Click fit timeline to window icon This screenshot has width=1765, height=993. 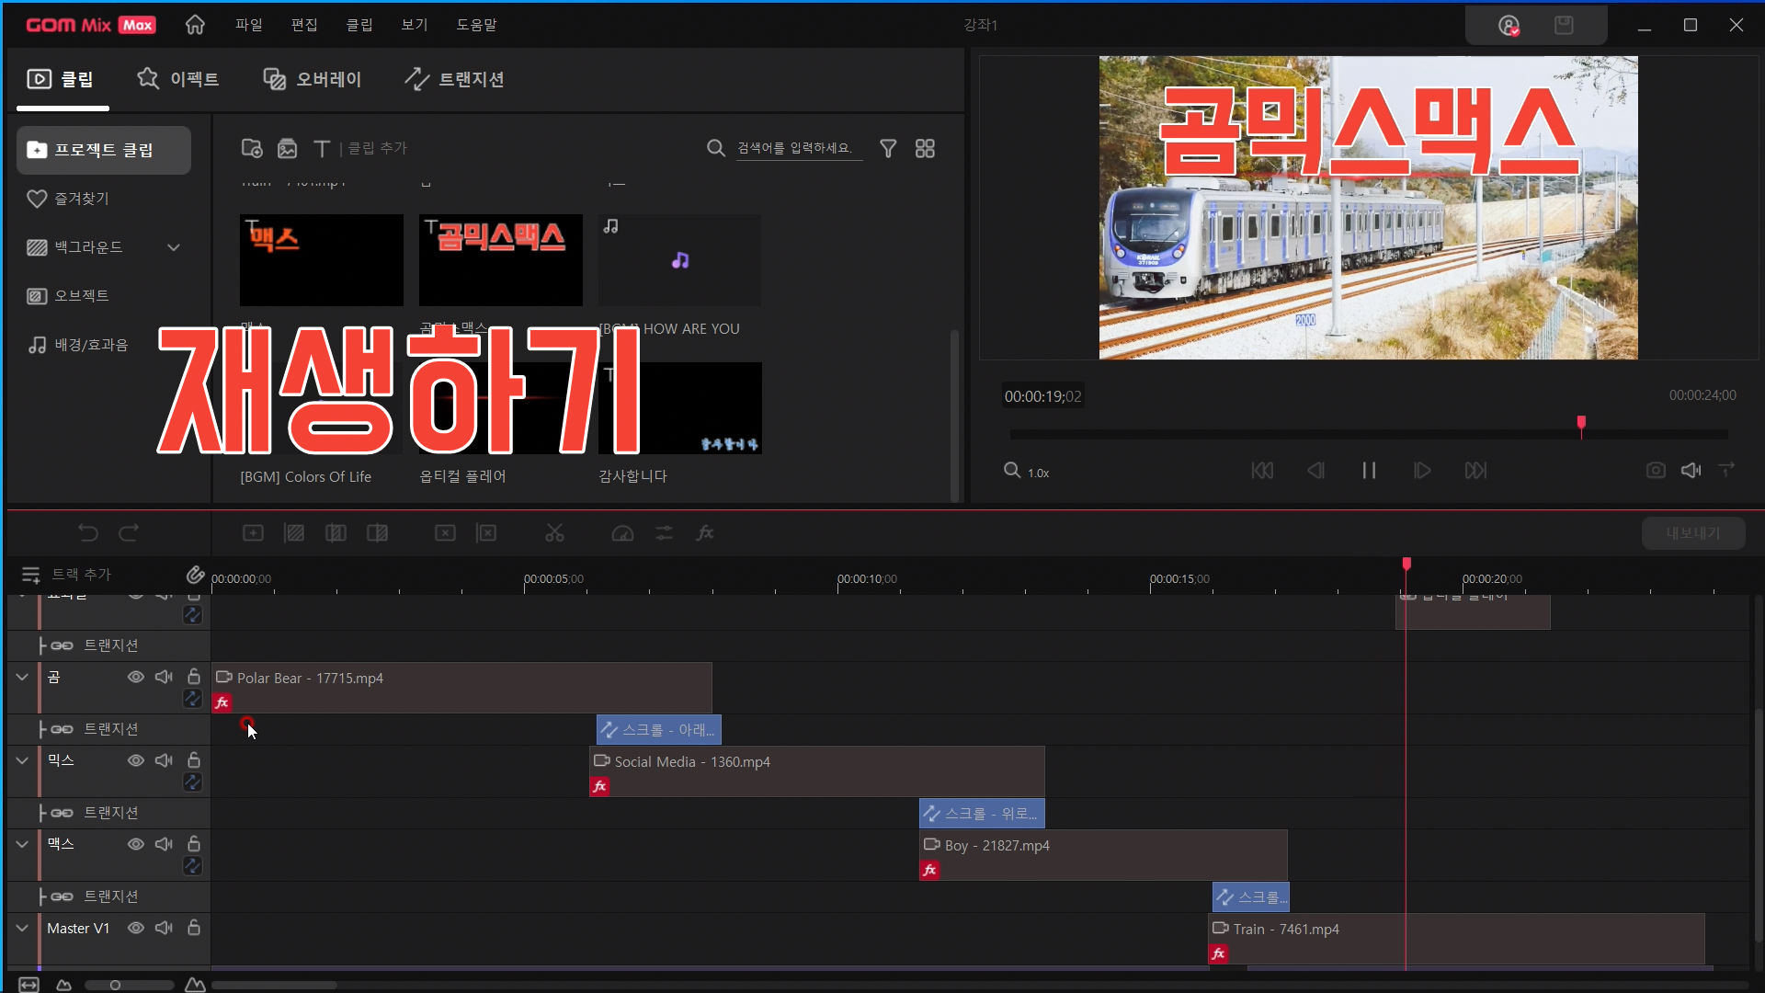coord(28,985)
